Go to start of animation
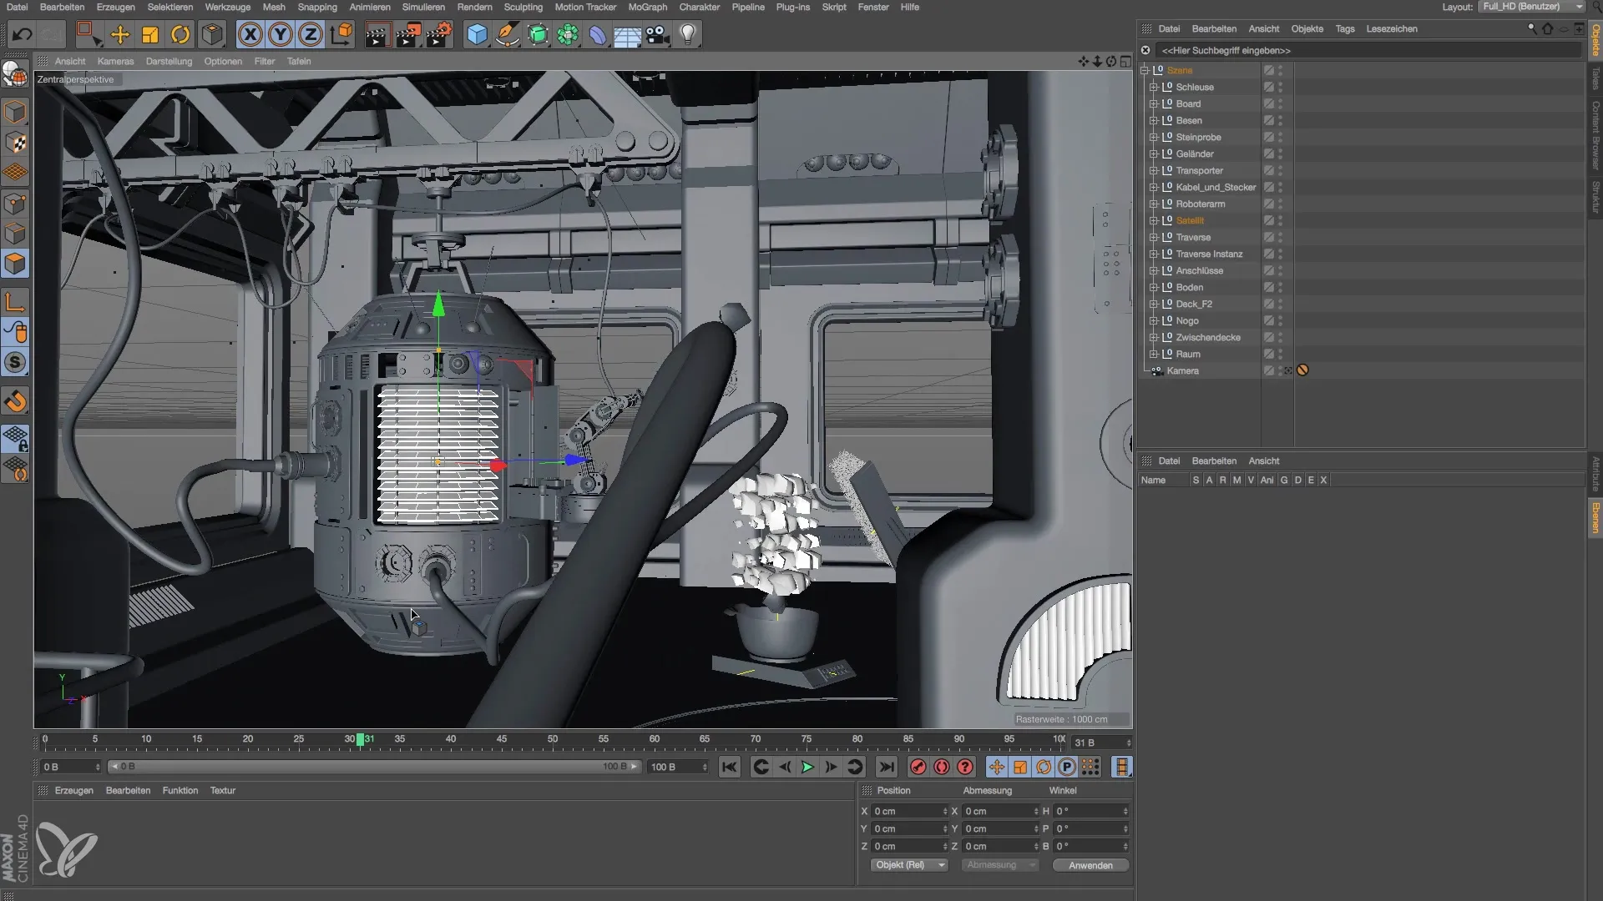This screenshot has height=901, width=1603. [x=729, y=767]
